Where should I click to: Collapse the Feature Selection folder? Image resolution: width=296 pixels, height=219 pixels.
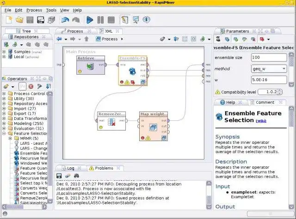click(x=4, y=133)
